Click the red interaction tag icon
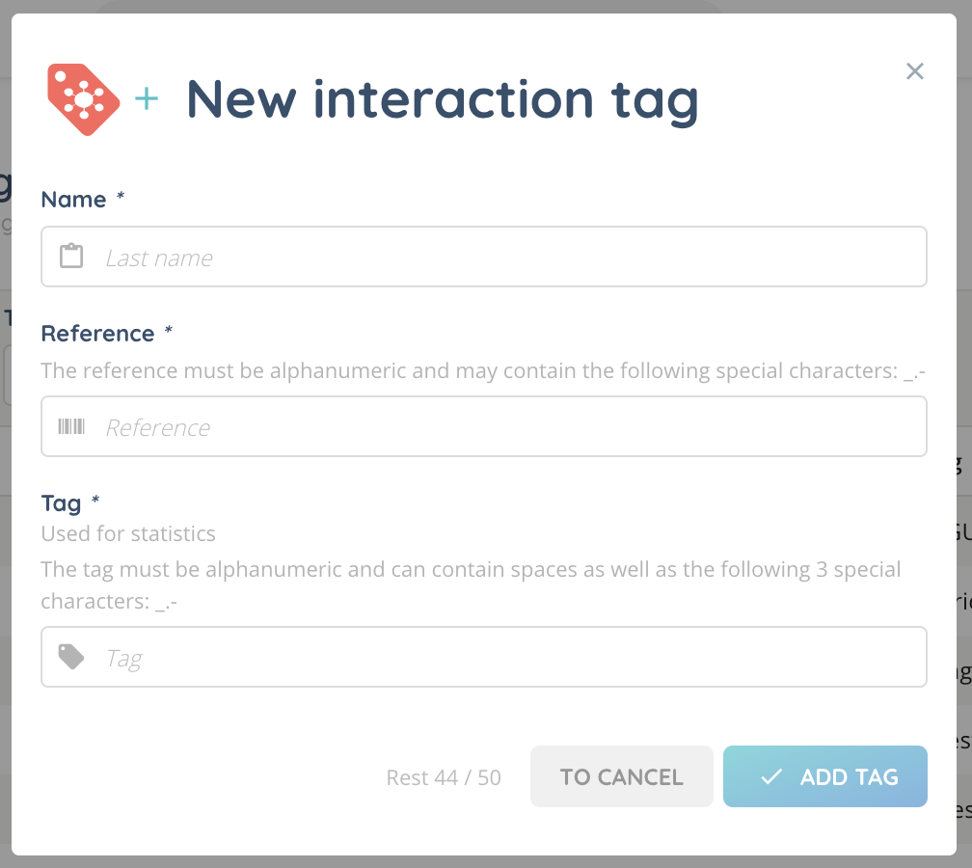This screenshot has height=868, width=972. pos(83,99)
